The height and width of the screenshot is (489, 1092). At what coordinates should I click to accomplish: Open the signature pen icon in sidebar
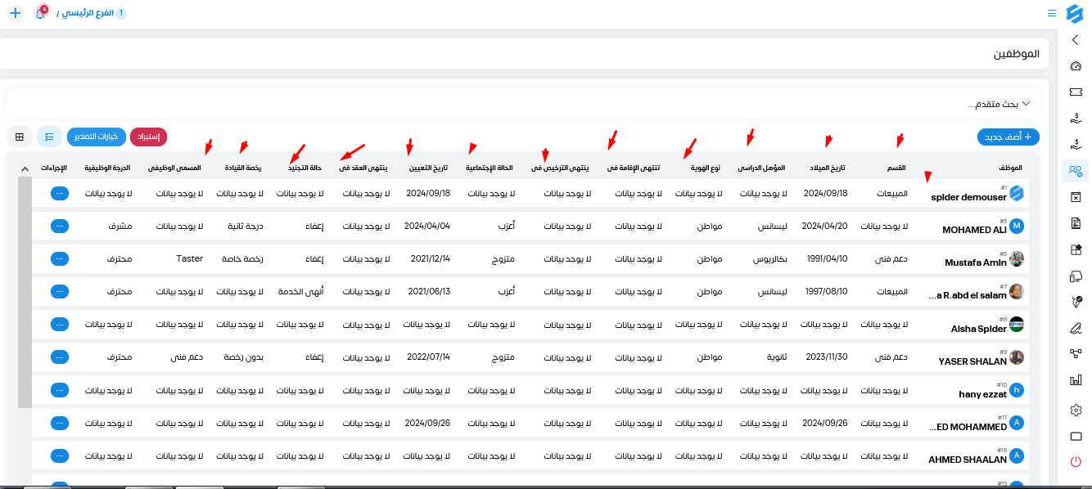1076,329
